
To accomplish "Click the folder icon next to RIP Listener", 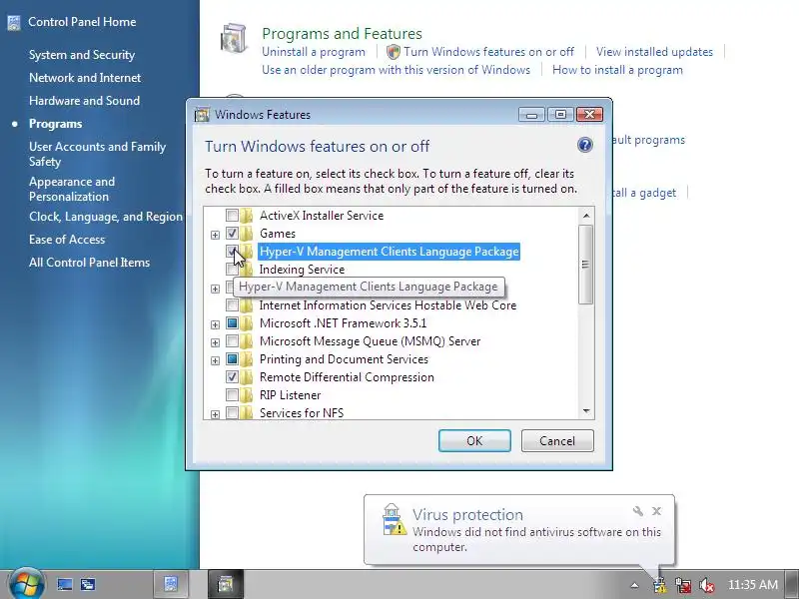I will point(247,395).
